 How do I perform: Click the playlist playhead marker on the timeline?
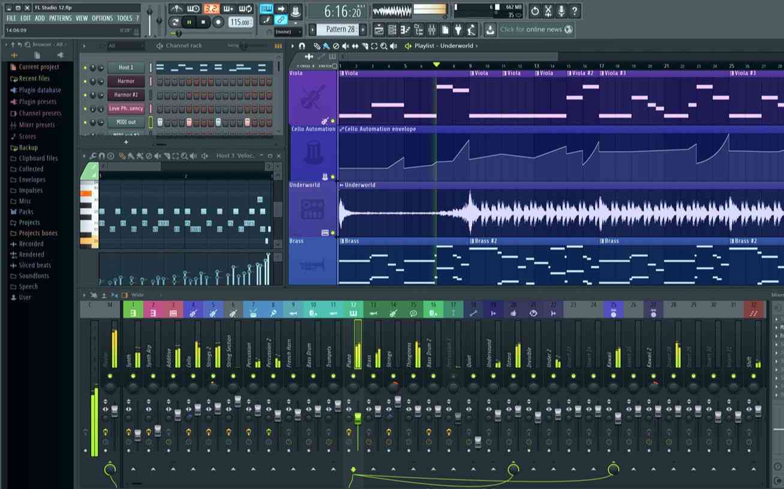pyautogui.click(x=437, y=65)
